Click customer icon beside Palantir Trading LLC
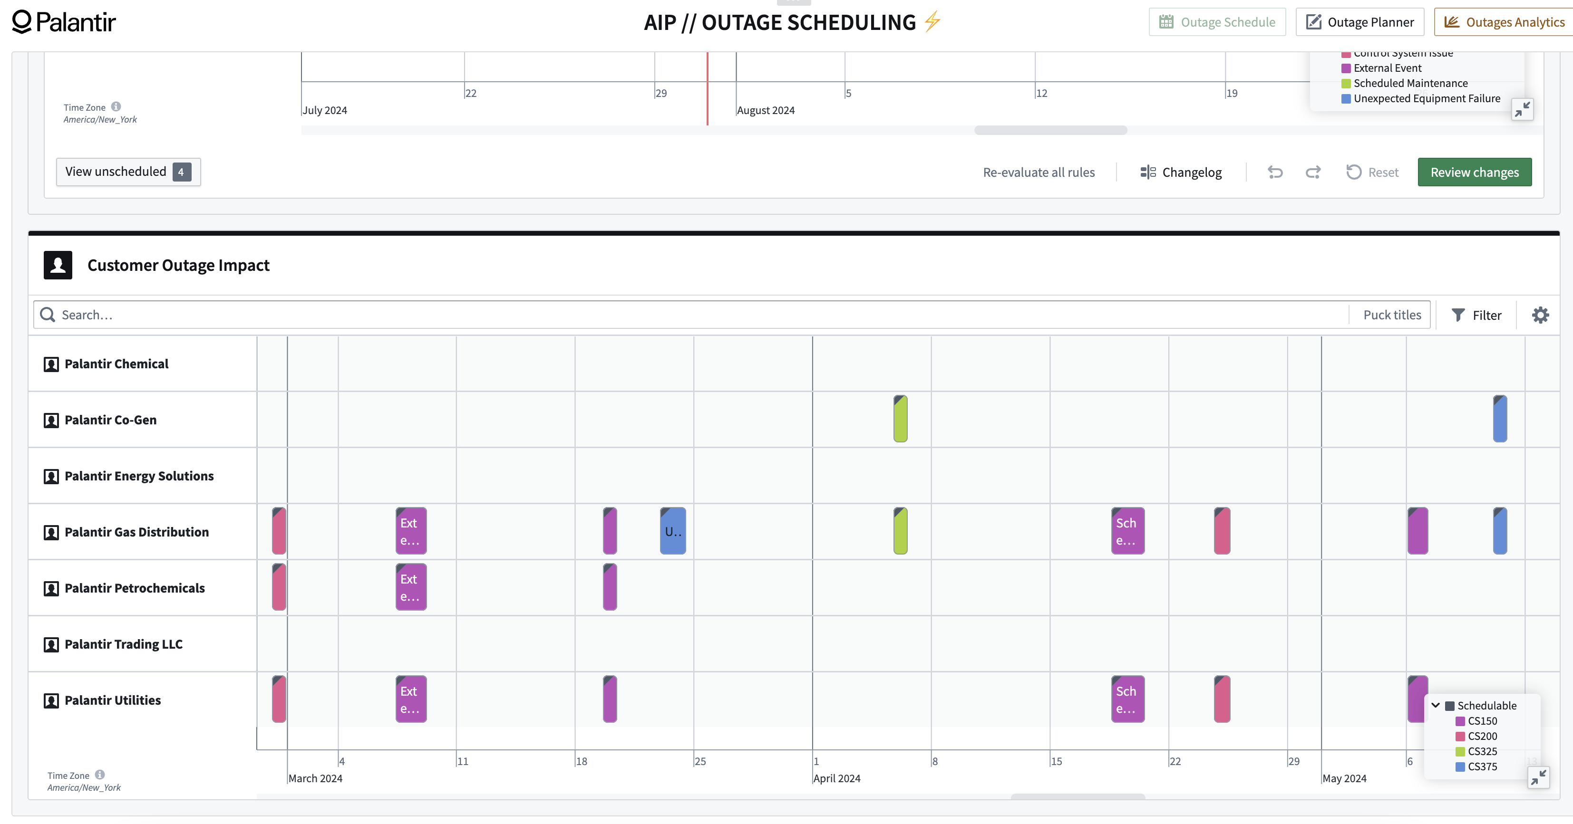The height and width of the screenshot is (824, 1573). pos(51,645)
